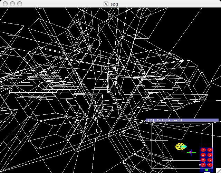
Task: Select red button number 4
Action: pos(203,155)
